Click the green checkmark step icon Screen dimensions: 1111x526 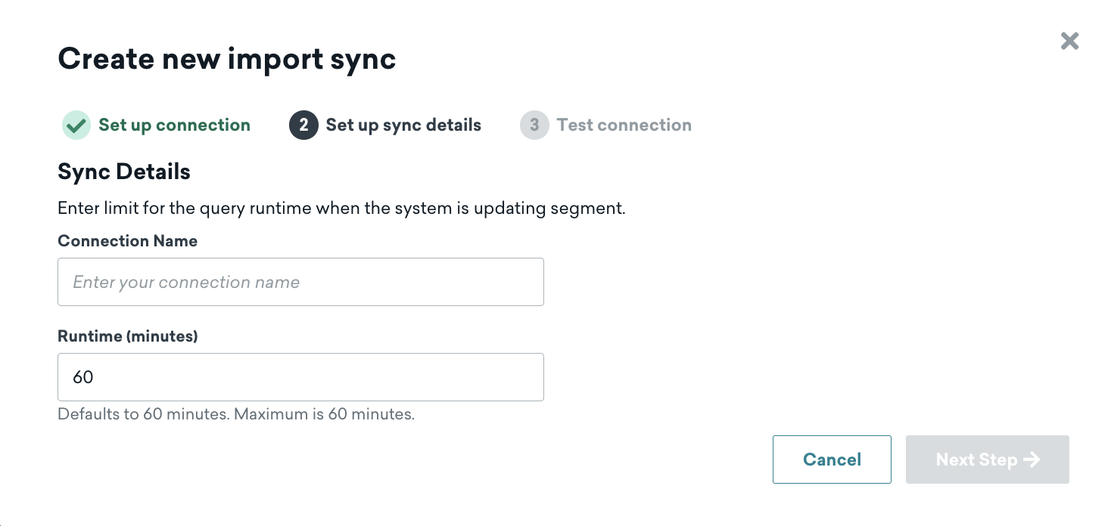(76, 125)
